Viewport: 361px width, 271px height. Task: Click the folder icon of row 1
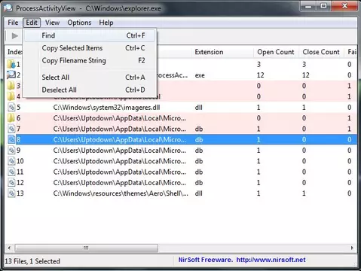point(11,64)
